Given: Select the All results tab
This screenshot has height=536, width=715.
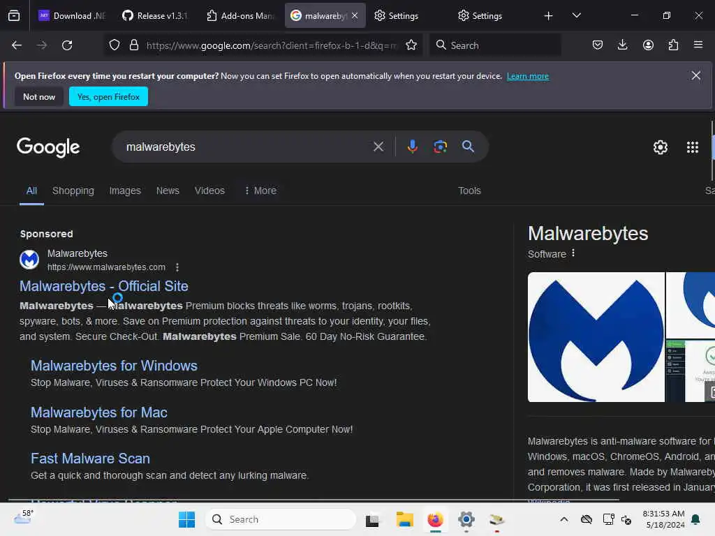Looking at the screenshot, I should tap(31, 191).
